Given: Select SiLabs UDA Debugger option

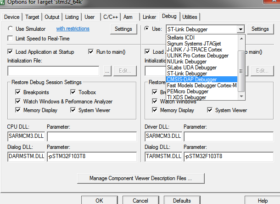Looking at the screenshot, I should tap(202, 68).
